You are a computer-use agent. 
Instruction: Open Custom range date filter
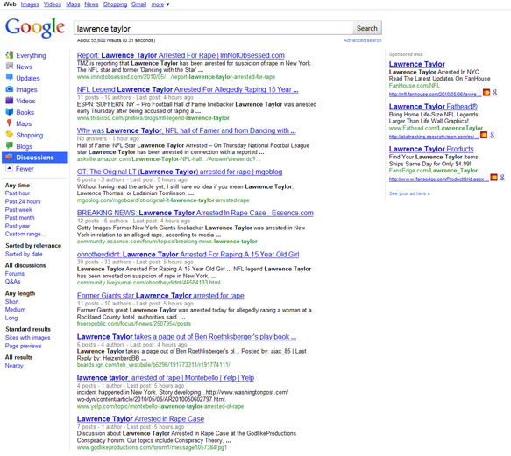(x=25, y=234)
